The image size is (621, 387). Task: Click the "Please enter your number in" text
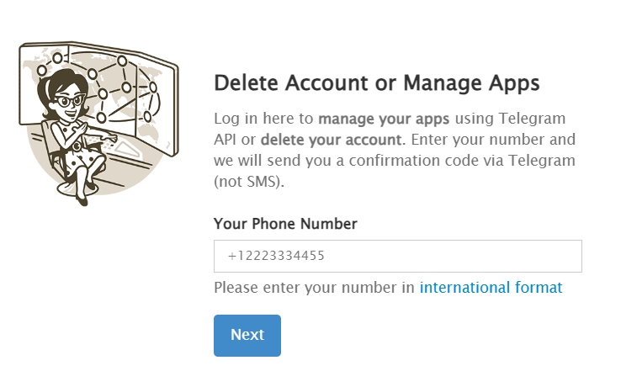pos(315,288)
